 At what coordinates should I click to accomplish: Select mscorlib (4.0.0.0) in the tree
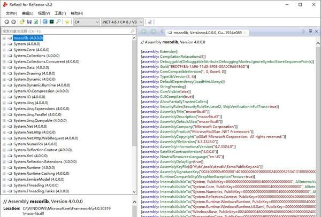(x=28, y=38)
